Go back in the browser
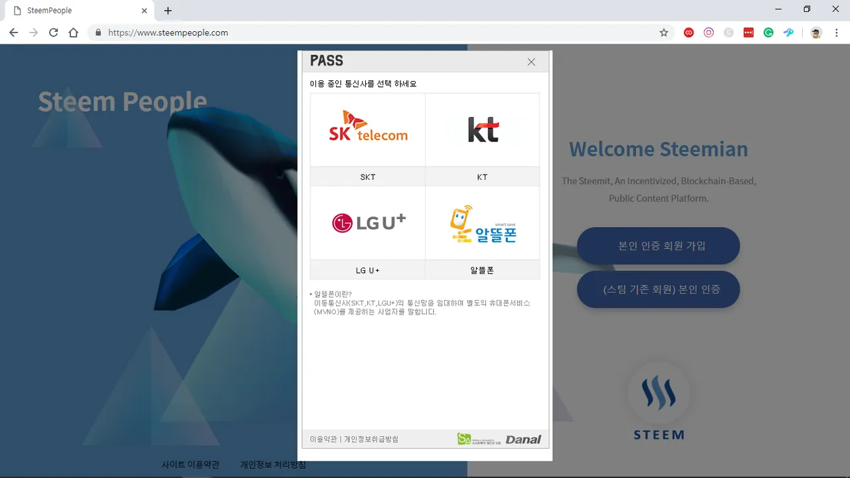This screenshot has width=850, height=478. (13, 33)
